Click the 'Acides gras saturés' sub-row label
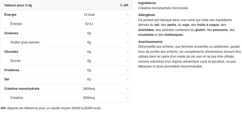 point(25,42)
